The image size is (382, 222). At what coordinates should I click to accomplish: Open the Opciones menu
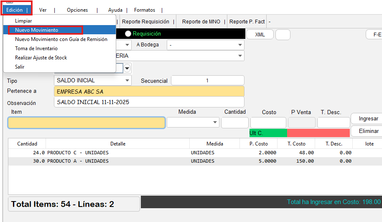pos(77,10)
